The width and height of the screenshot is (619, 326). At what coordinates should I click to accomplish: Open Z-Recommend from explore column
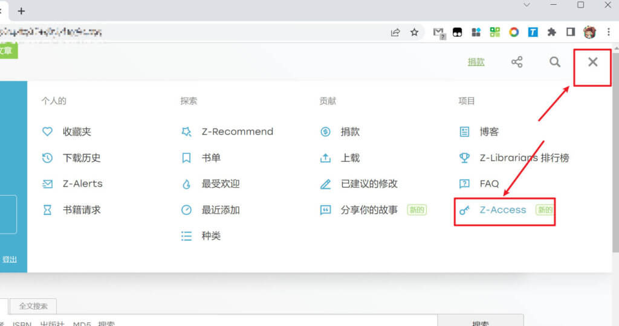point(237,132)
